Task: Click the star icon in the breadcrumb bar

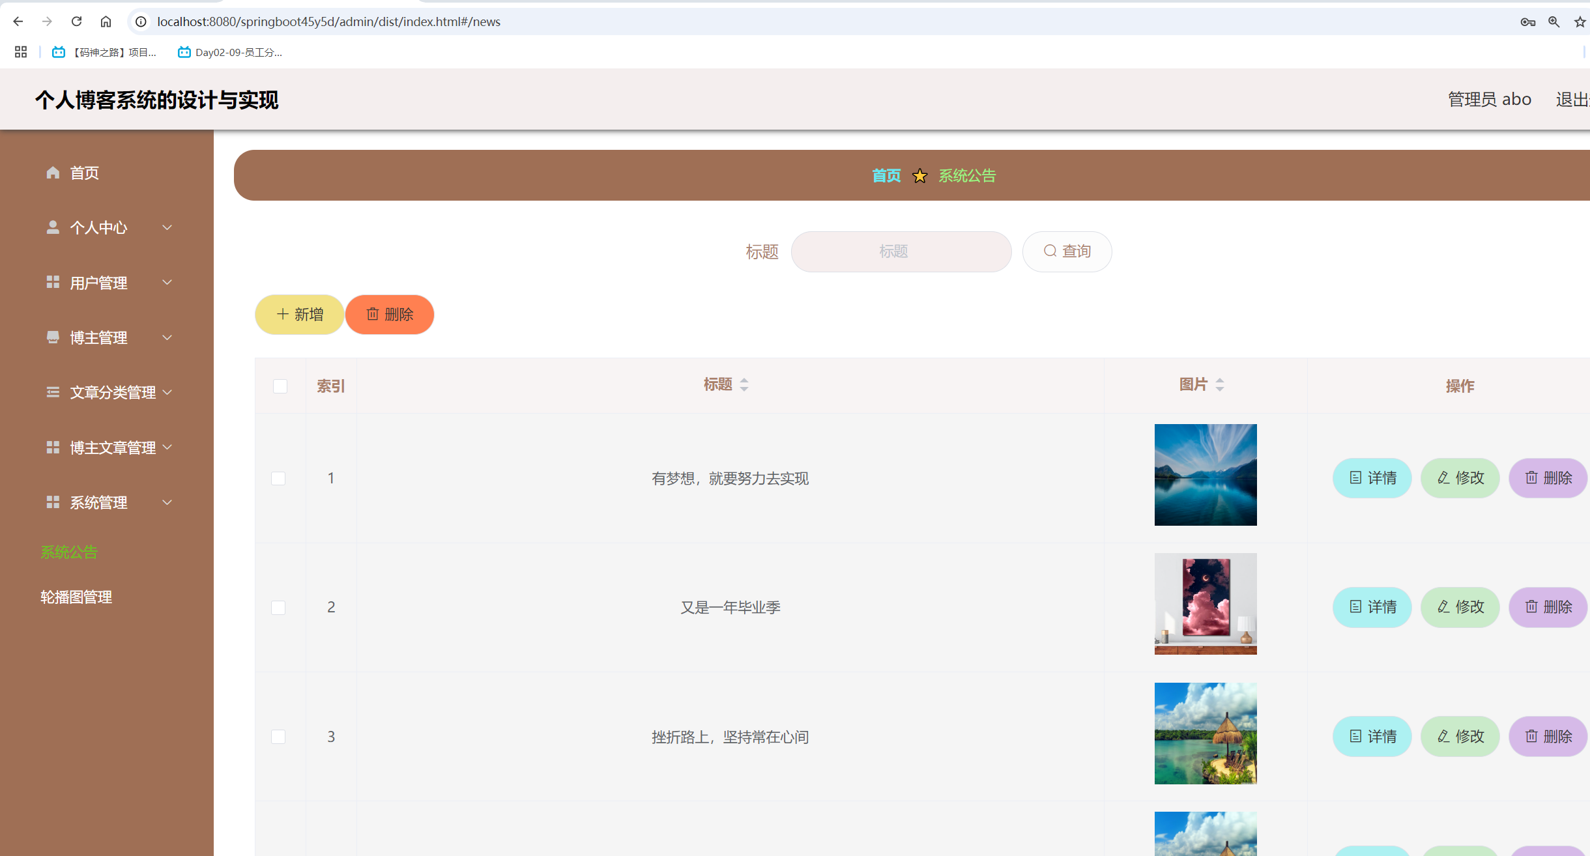Action: (x=919, y=175)
